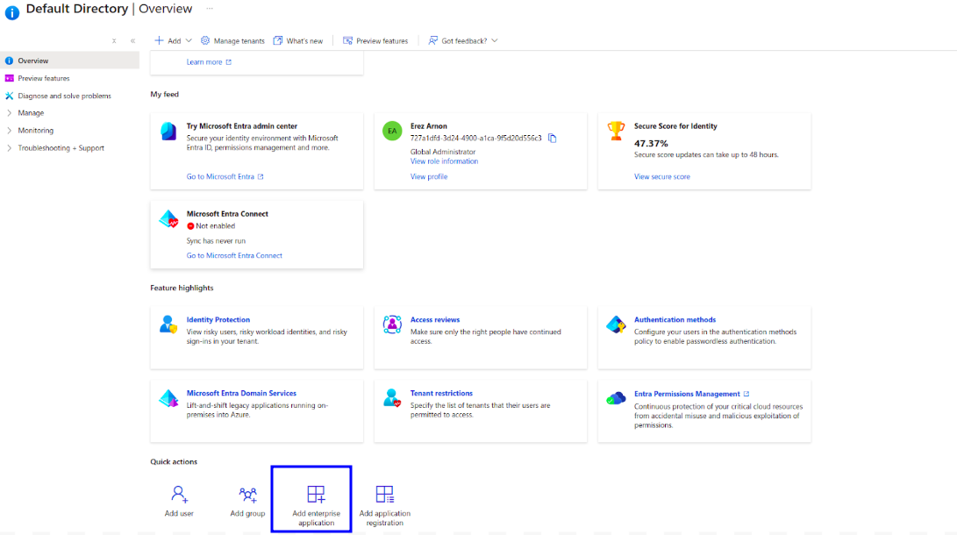
Task: Click the Authentication methods icon
Action: click(616, 324)
